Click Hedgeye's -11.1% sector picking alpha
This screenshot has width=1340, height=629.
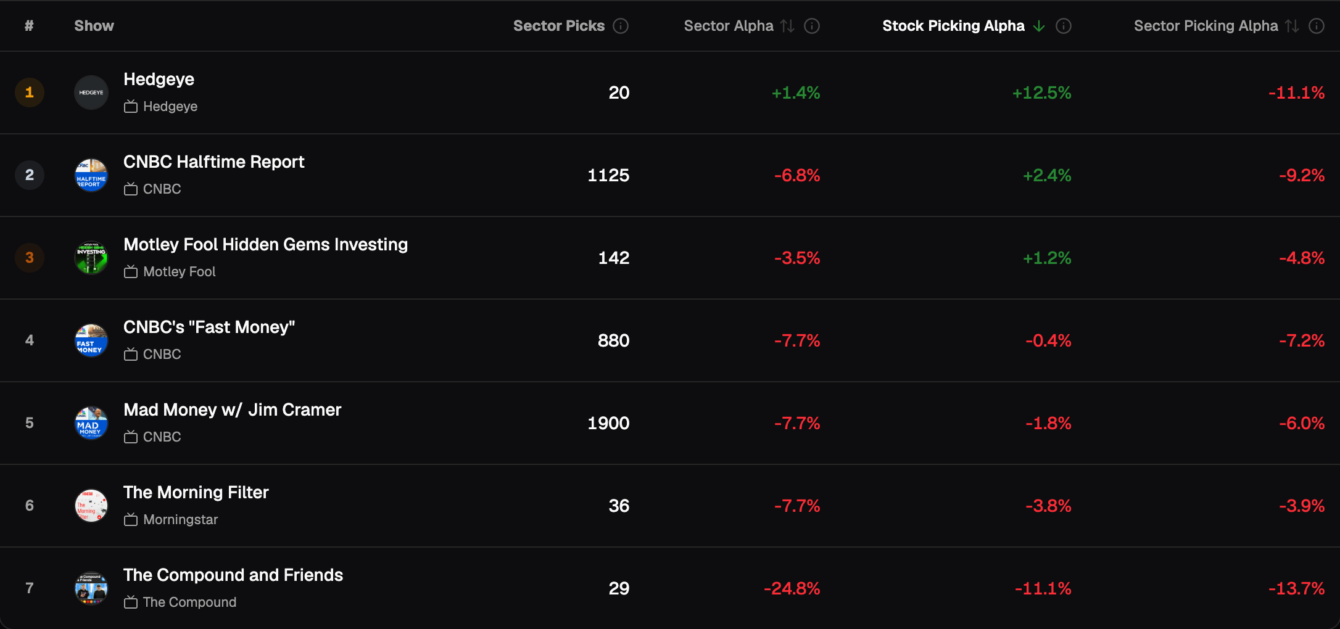(x=1297, y=93)
